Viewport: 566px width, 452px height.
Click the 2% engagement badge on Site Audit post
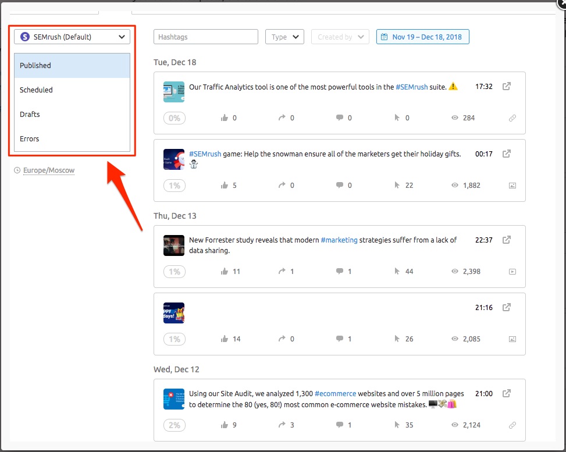[x=175, y=425]
